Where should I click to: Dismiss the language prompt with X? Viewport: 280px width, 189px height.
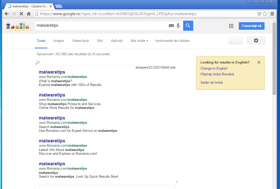click(x=259, y=62)
